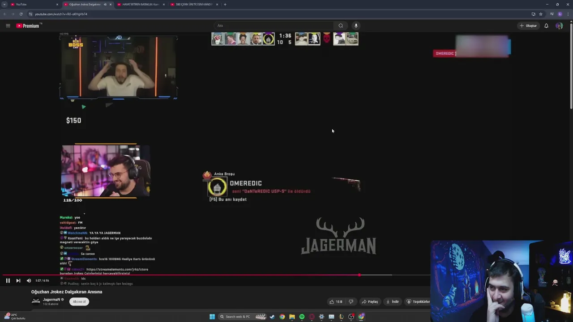The height and width of the screenshot is (322, 573).
Task: Click the YouTube search magnifier button
Action: [x=341, y=25]
